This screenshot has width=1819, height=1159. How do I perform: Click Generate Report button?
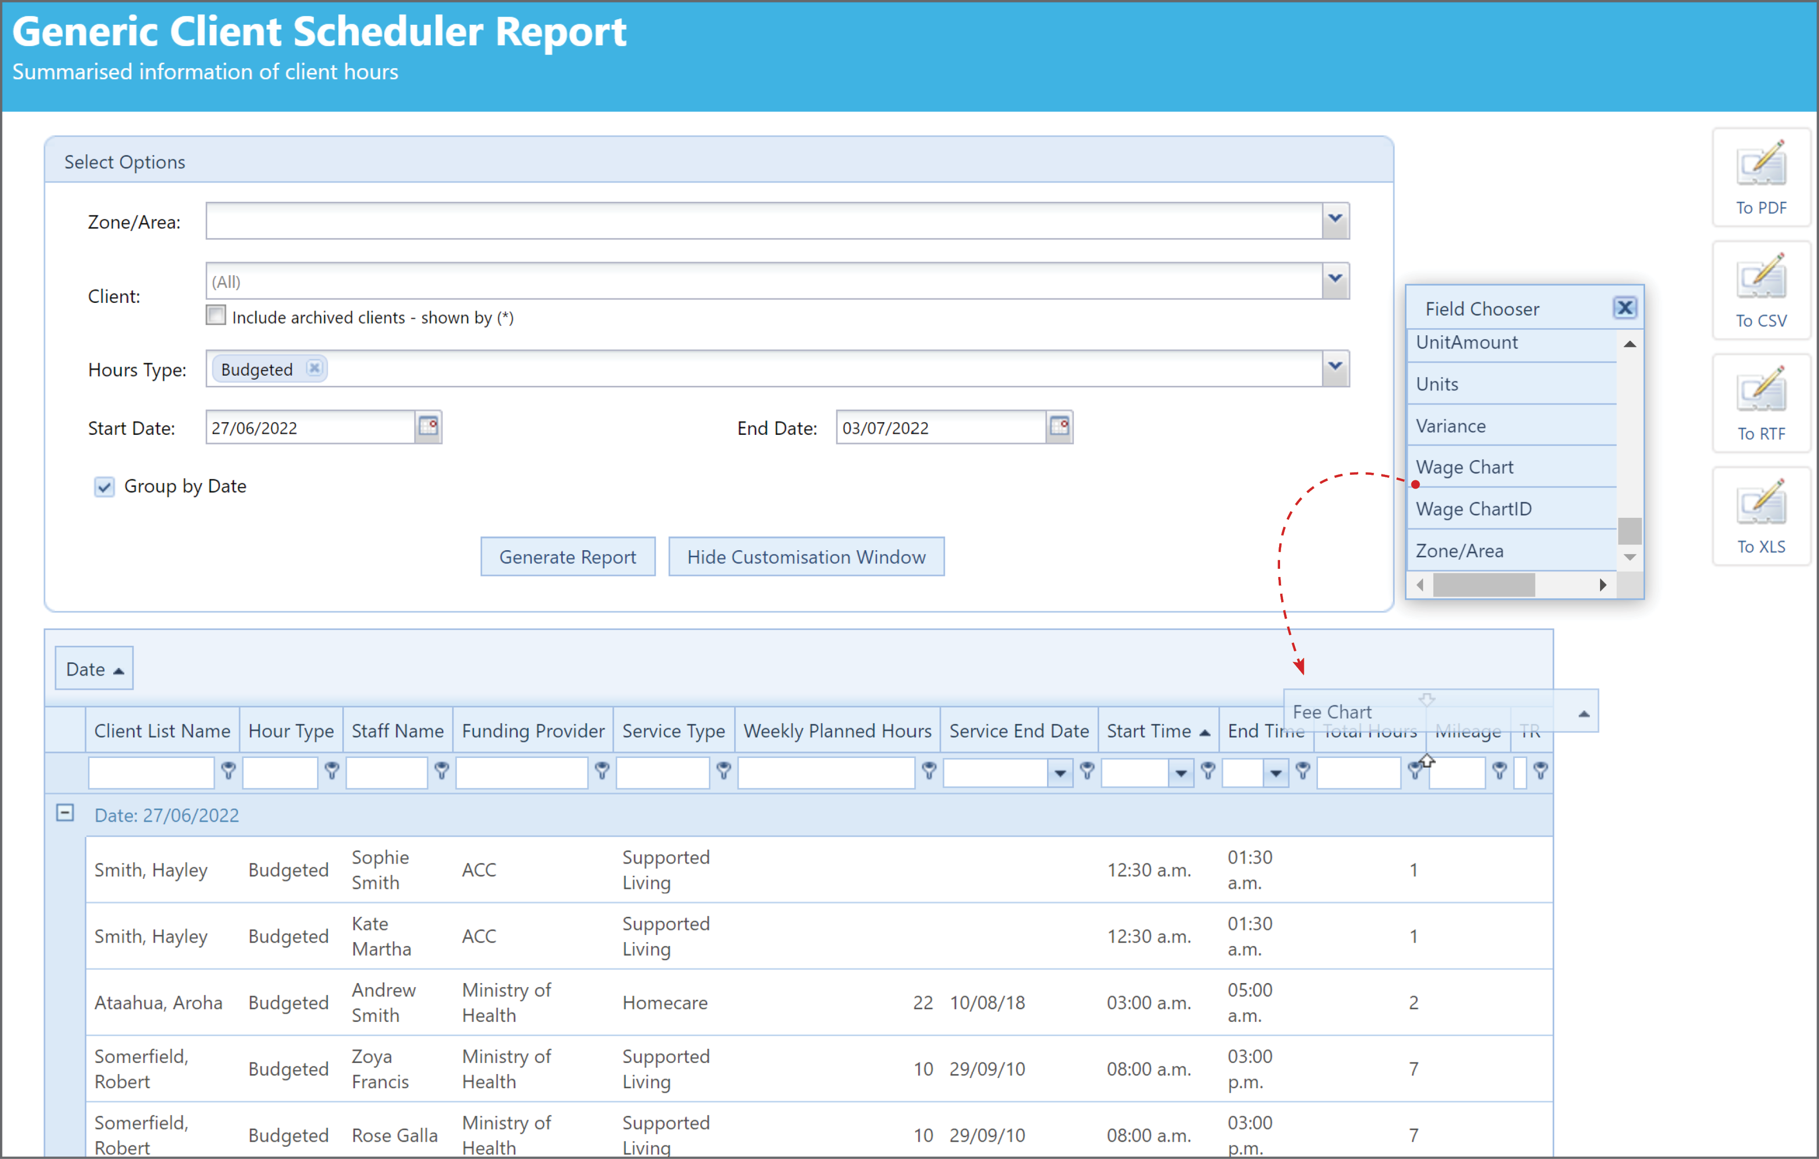(567, 557)
